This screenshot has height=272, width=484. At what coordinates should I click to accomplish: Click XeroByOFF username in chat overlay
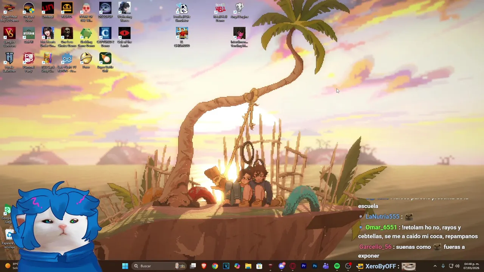point(380,266)
